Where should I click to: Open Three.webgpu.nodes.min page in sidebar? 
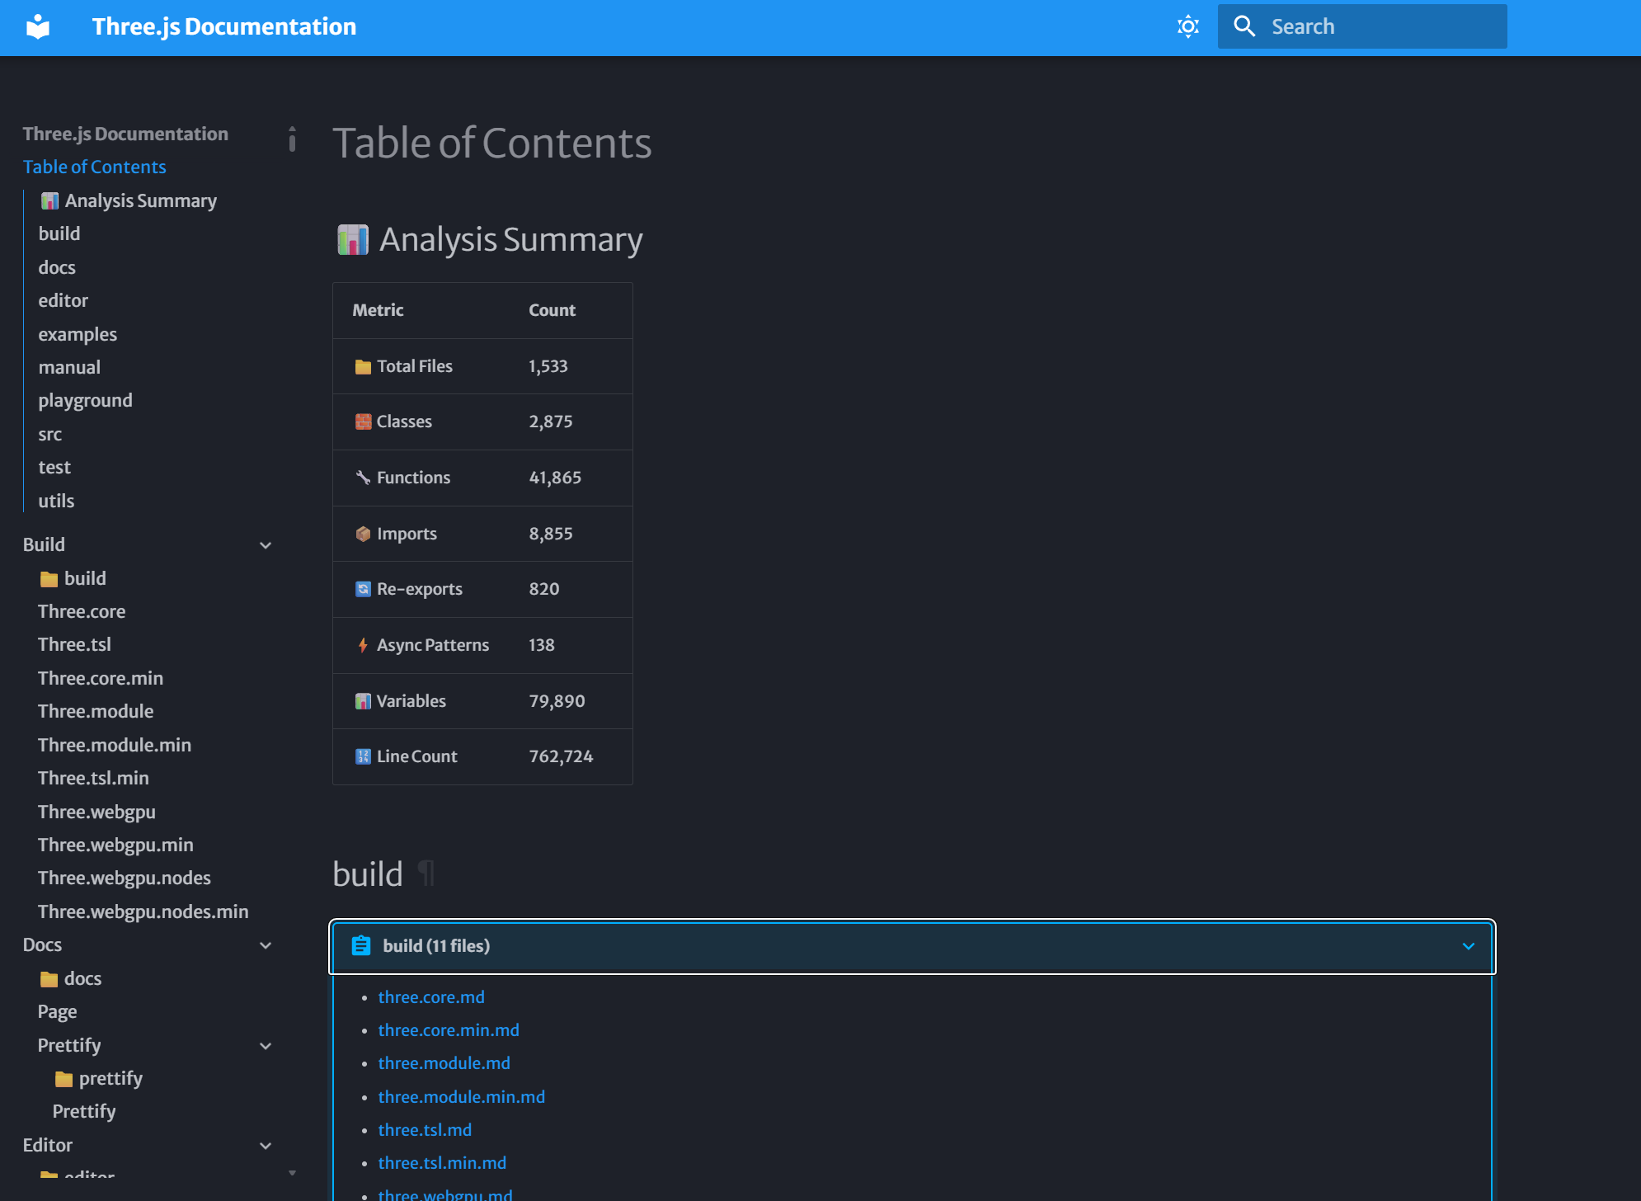(143, 912)
